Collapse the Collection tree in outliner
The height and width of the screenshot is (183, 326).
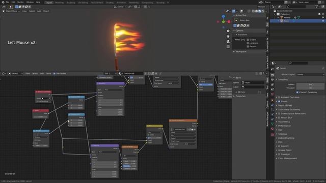click(x=275, y=14)
